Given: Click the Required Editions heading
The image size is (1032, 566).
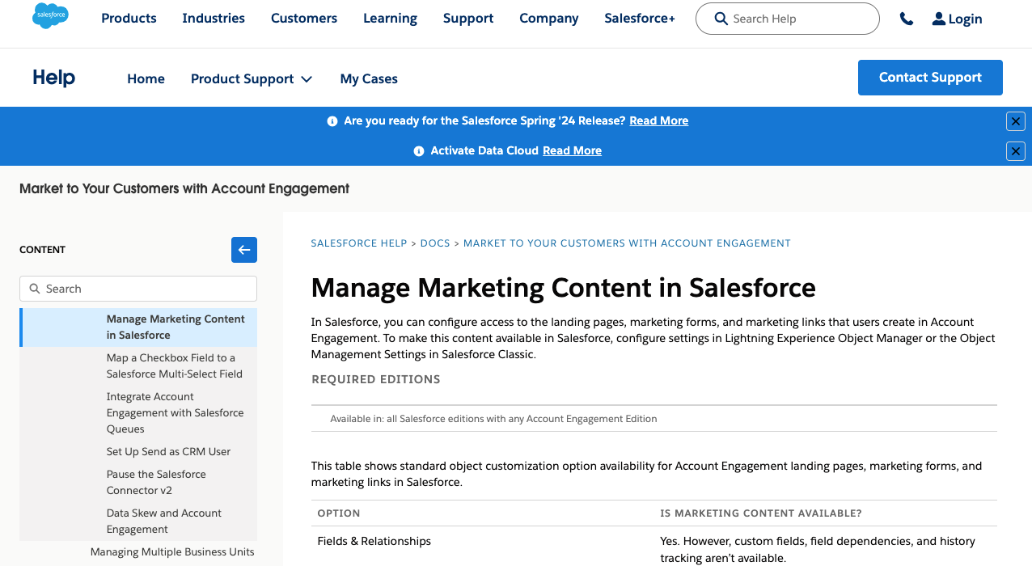Looking at the screenshot, I should point(376,379).
